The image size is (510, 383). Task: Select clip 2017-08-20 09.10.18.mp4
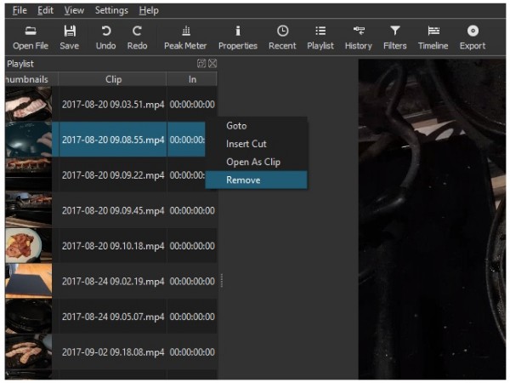click(113, 246)
